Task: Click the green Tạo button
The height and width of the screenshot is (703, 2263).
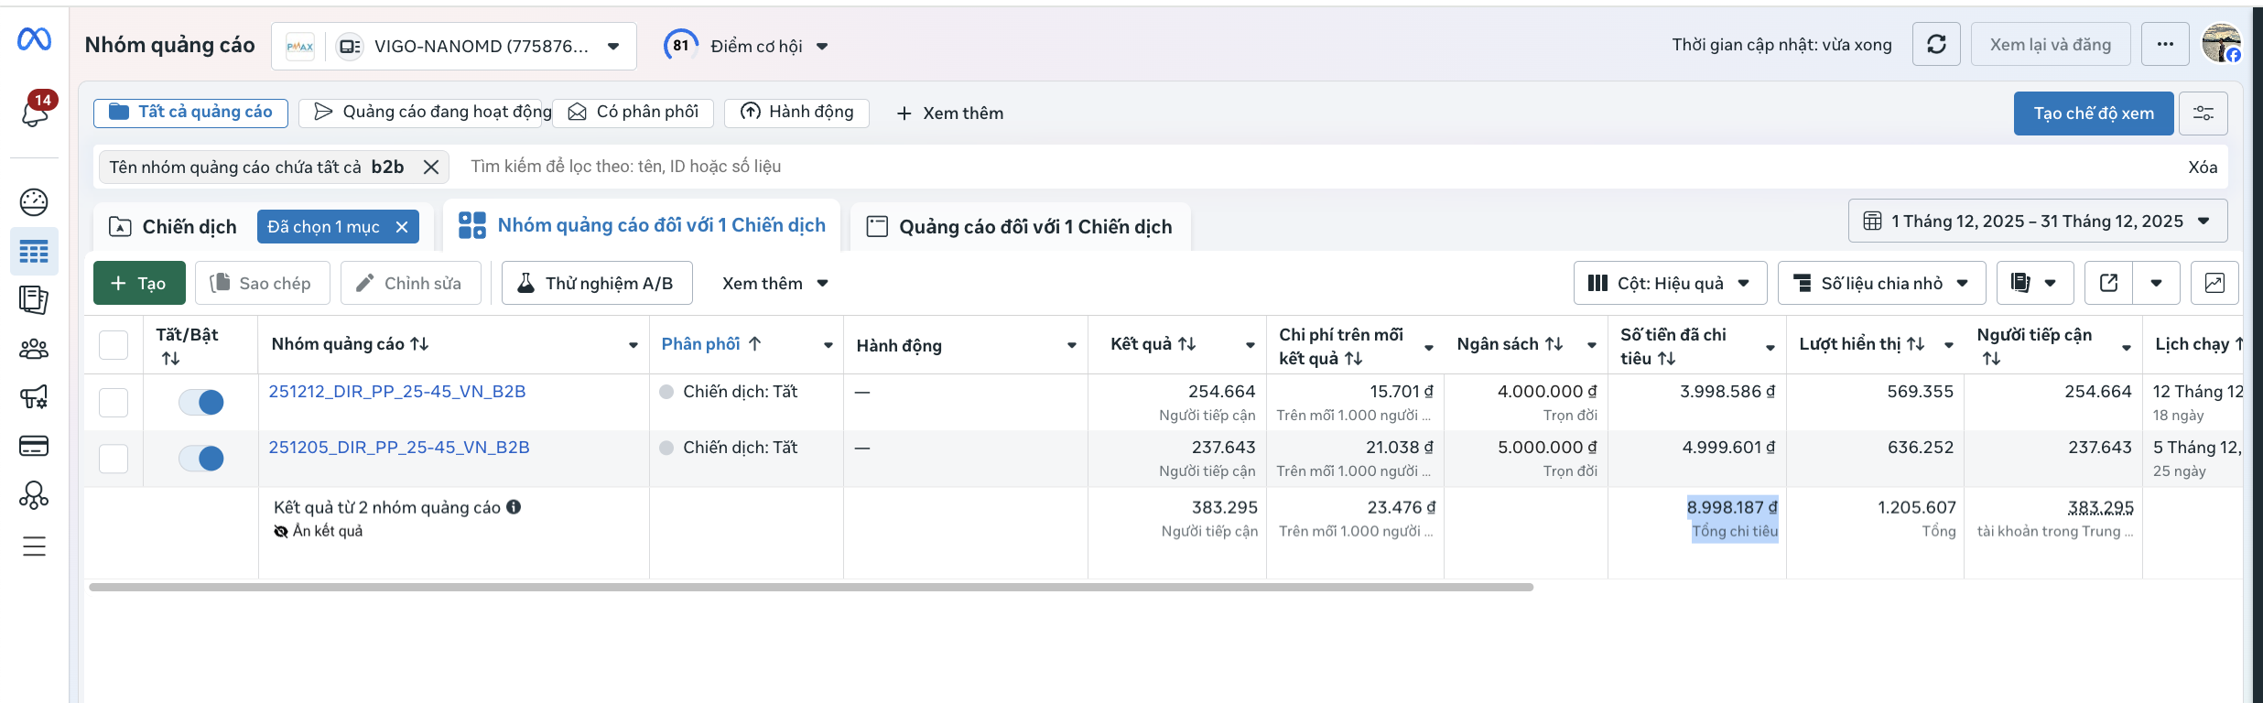Action: coord(139,283)
